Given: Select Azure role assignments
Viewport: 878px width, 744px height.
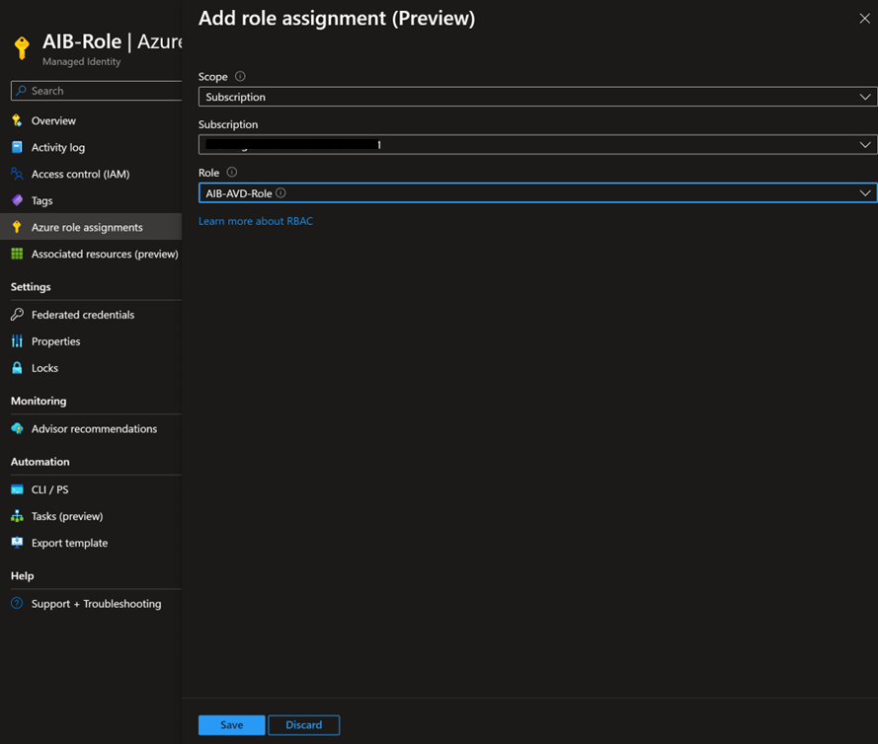Looking at the screenshot, I should point(91,227).
